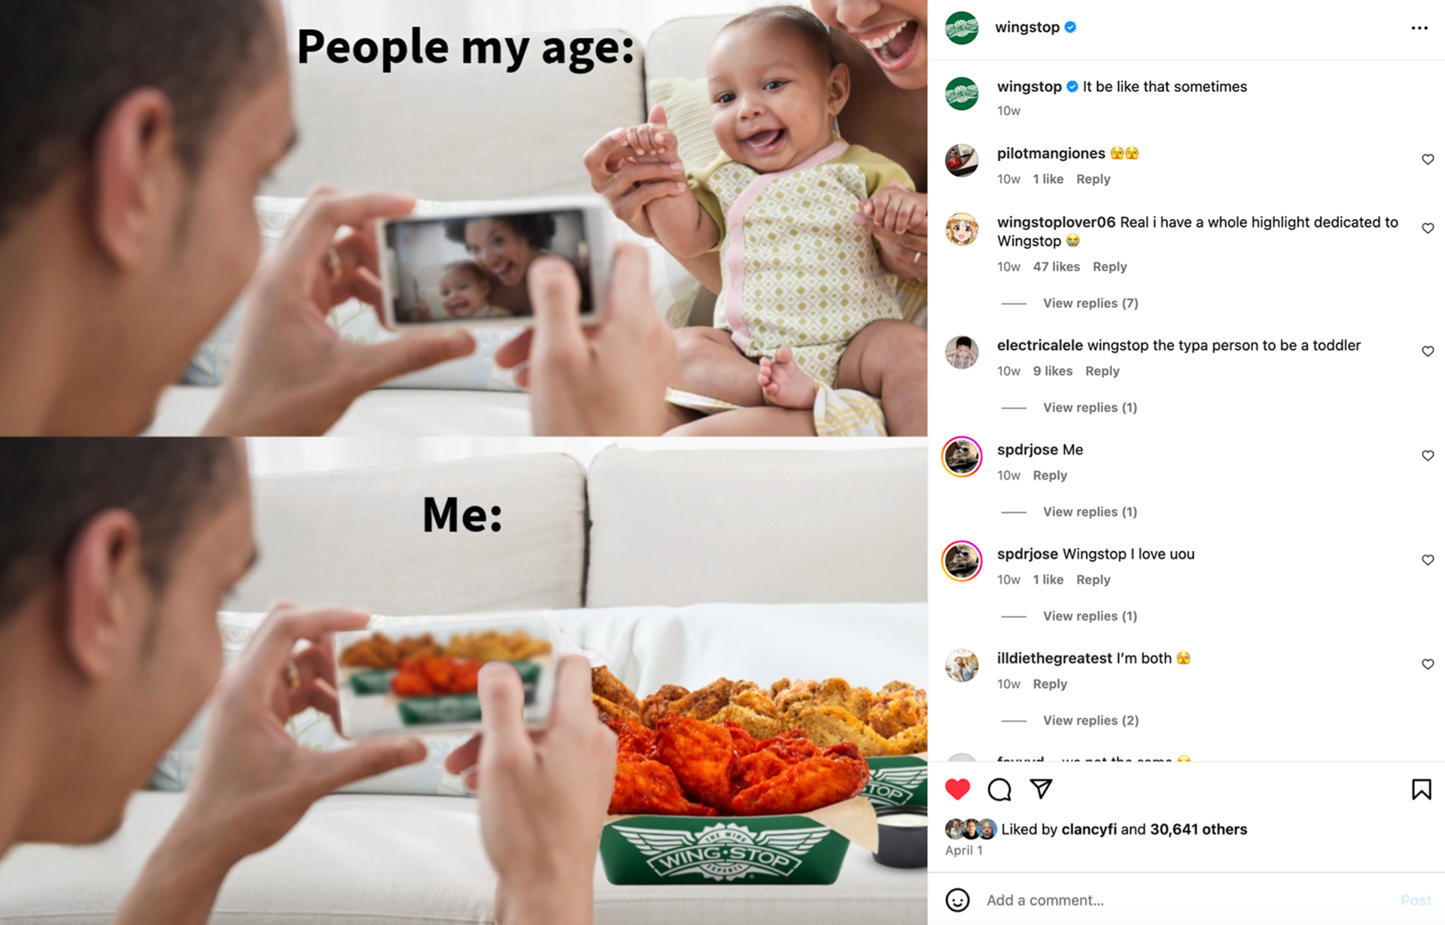
Task: Like the pilotmangiones comment heart
Action: pyautogui.click(x=1427, y=159)
